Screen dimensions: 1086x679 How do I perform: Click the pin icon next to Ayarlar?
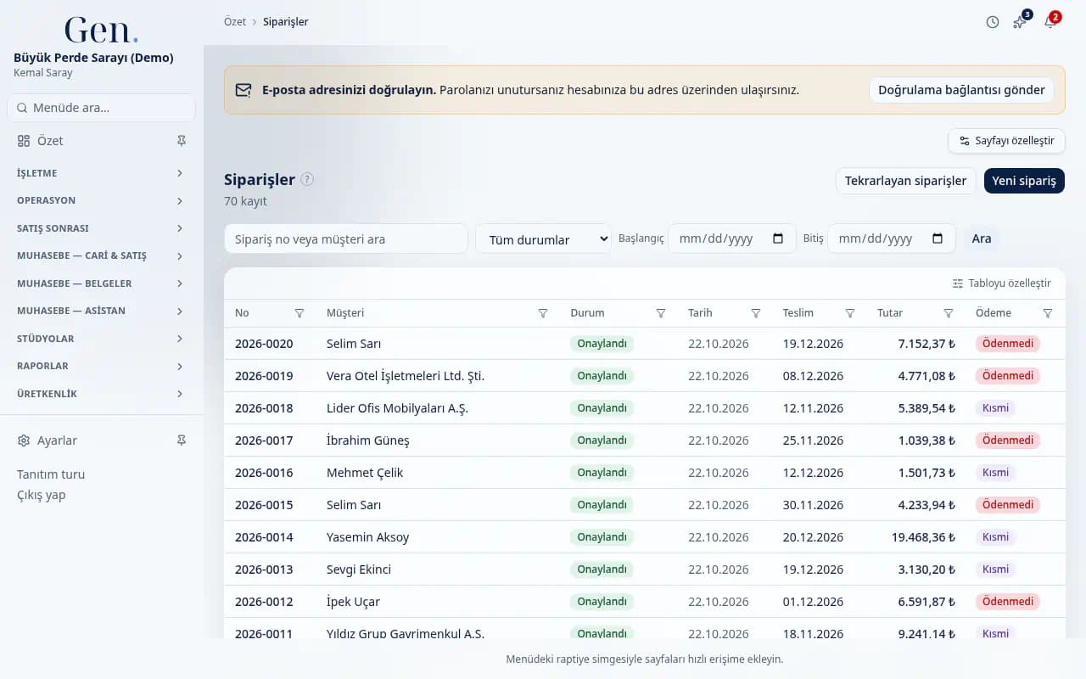(181, 441)
